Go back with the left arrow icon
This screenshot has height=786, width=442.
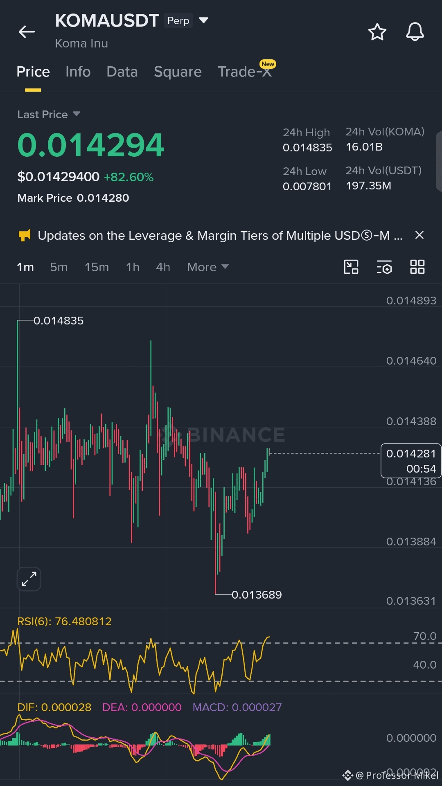27,32
